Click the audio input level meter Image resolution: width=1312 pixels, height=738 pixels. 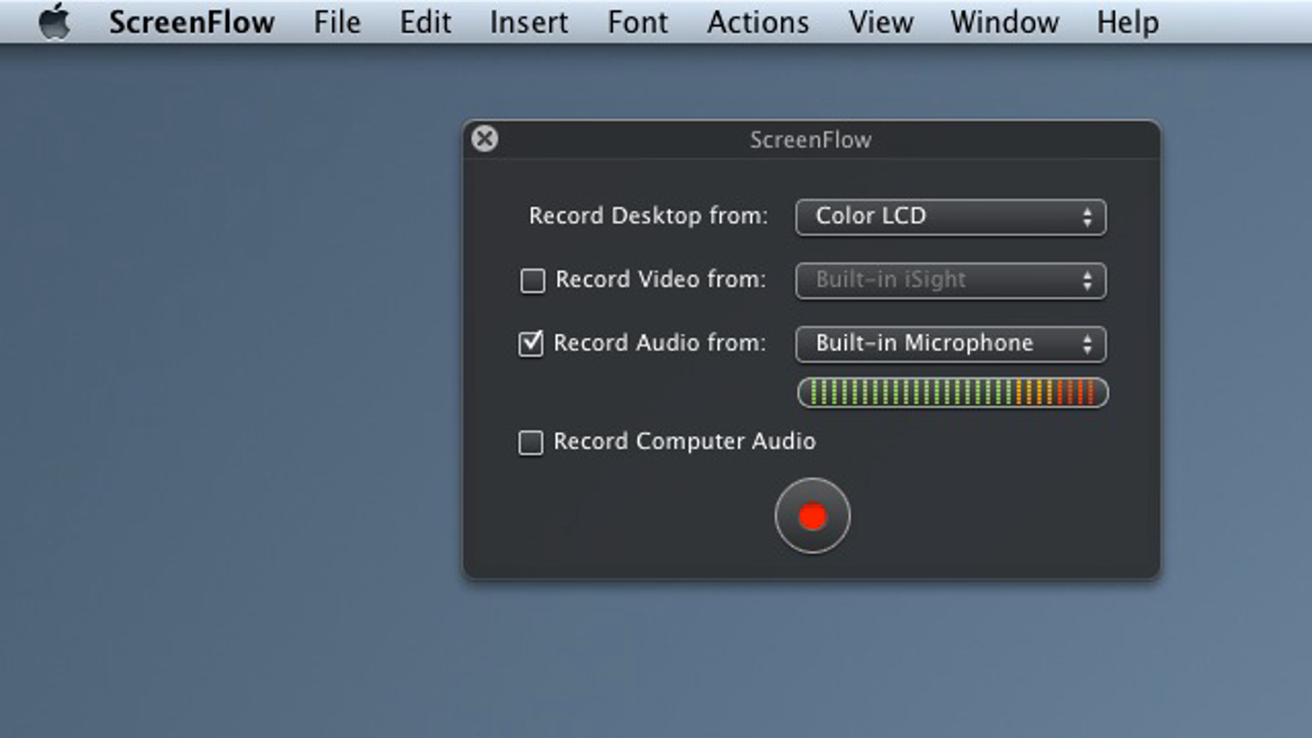coord(953,393)
